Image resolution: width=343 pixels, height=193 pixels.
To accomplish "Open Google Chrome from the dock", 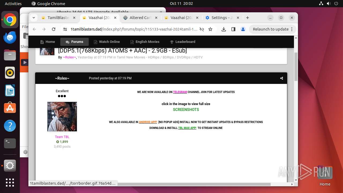I will (x=10, y=20).
